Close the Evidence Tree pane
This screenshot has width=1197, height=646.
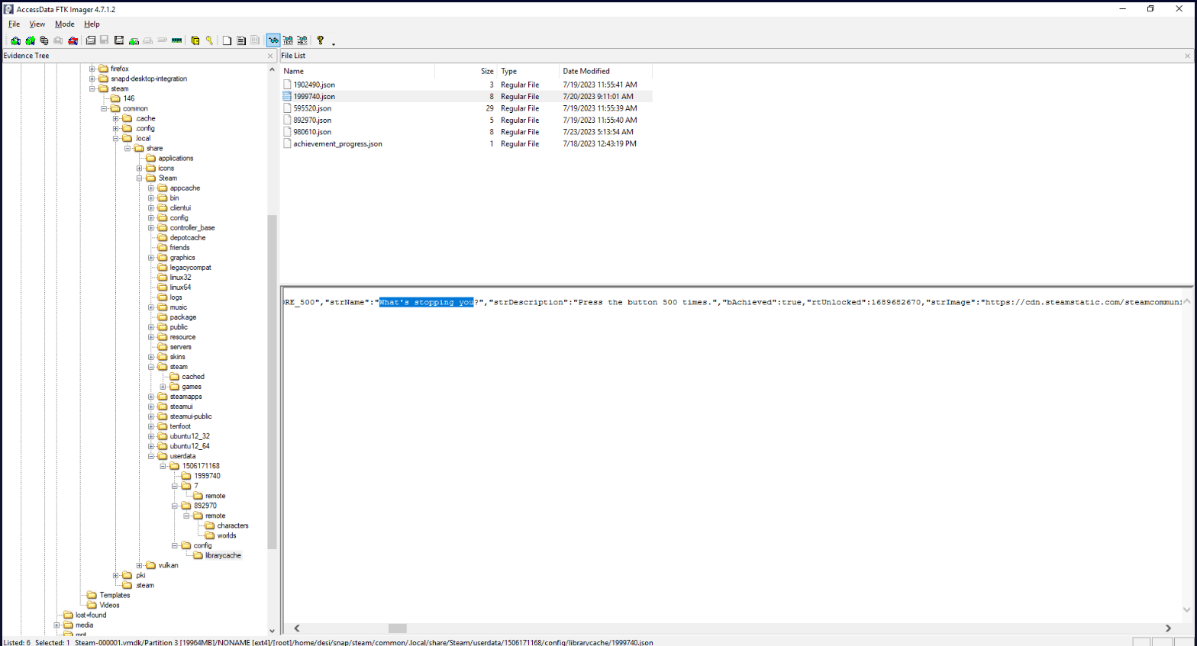(x=270, y=56)
